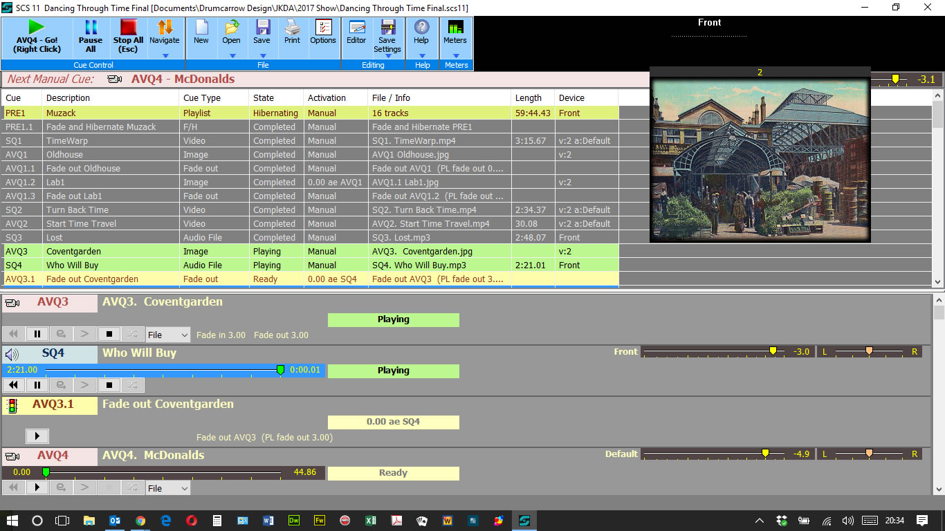Click the New file icon
945x531 pixels.
(201, 32)
